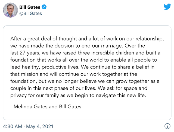Click the Bill Gates display name
This screenshot has height=132, width=174.
pos(30,7)
